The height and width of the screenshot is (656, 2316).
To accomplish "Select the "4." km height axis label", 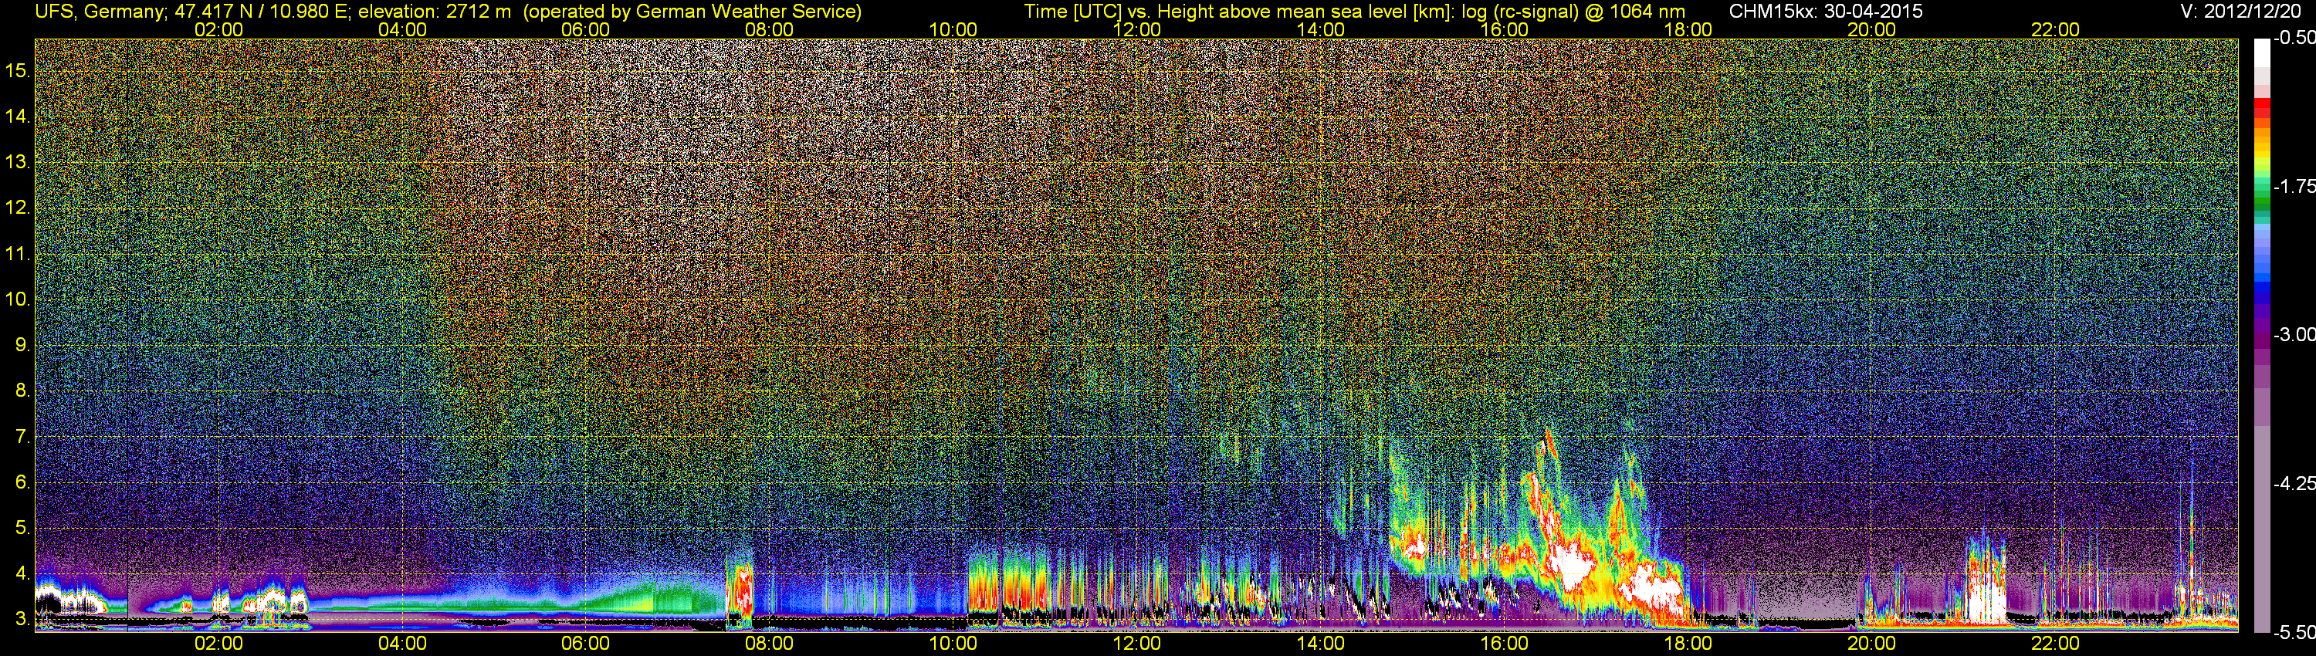I will pyautogui.click(x=22, y=573).
